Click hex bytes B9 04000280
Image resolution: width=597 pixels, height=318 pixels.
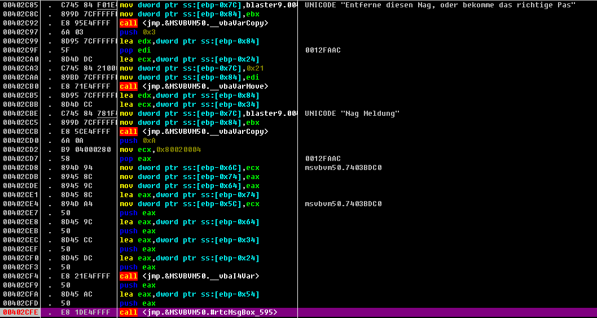(85, 150)
